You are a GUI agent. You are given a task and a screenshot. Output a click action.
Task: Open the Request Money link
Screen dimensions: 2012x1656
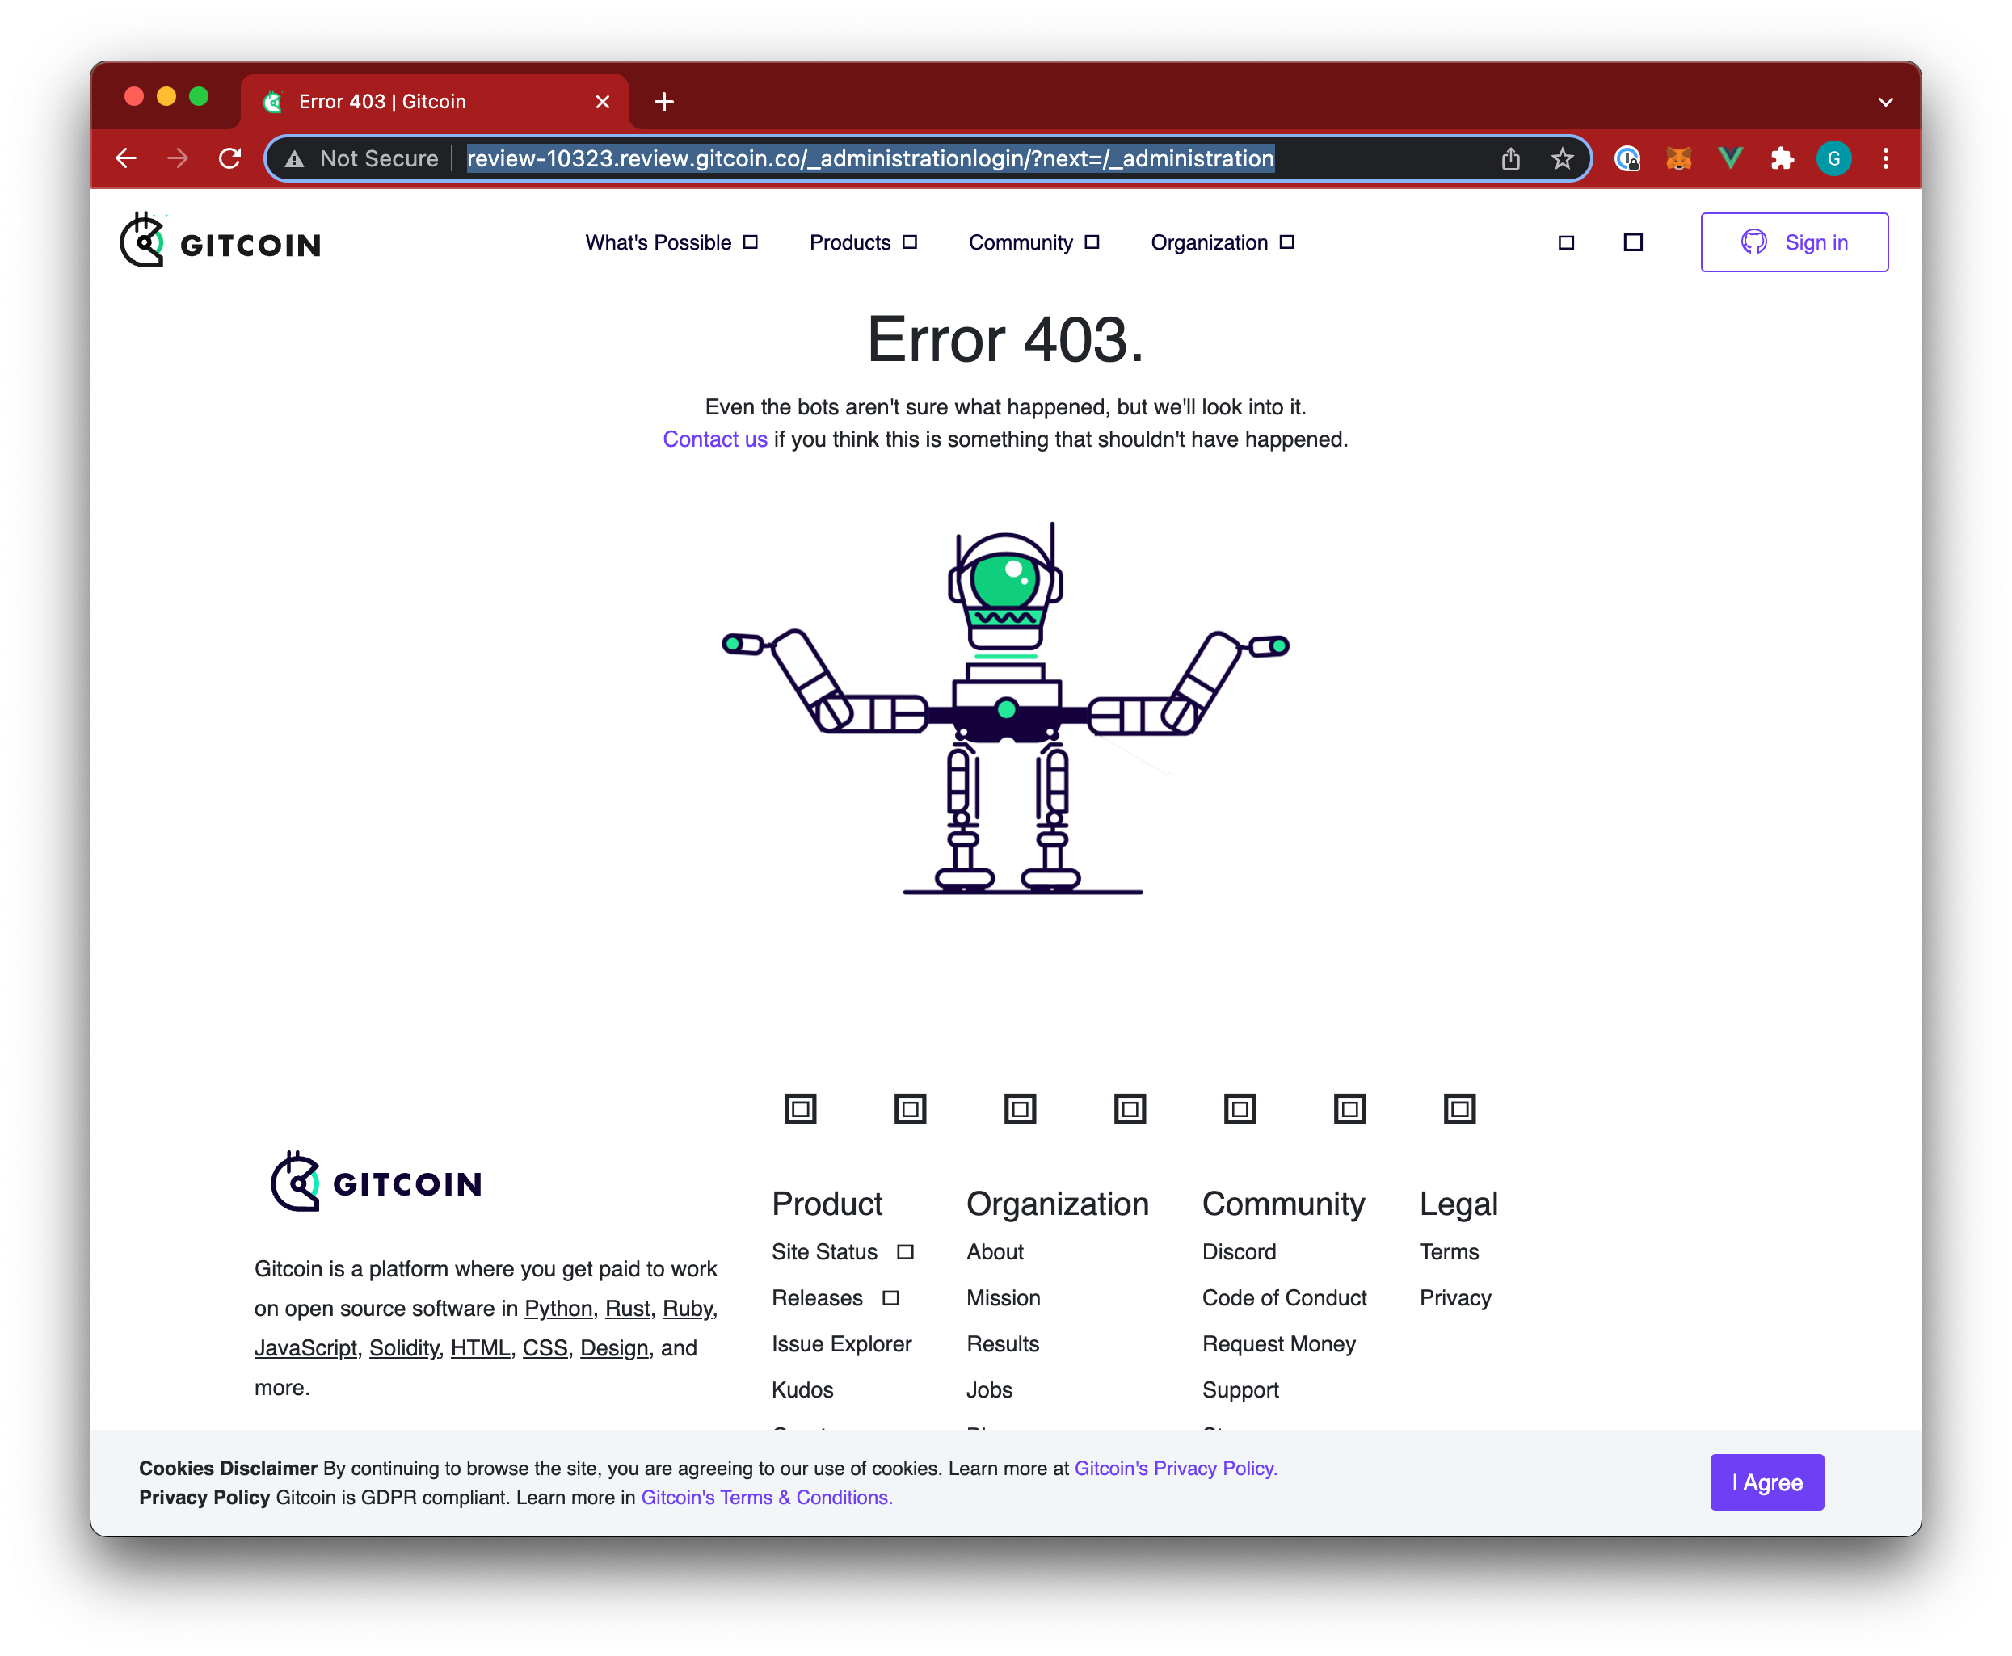(1278, 1343)
